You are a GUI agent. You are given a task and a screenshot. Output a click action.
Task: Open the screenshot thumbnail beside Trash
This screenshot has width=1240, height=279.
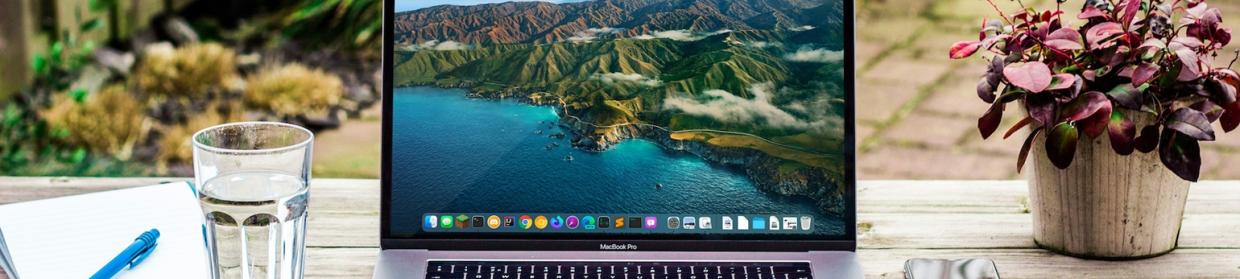tap(790, 223)
